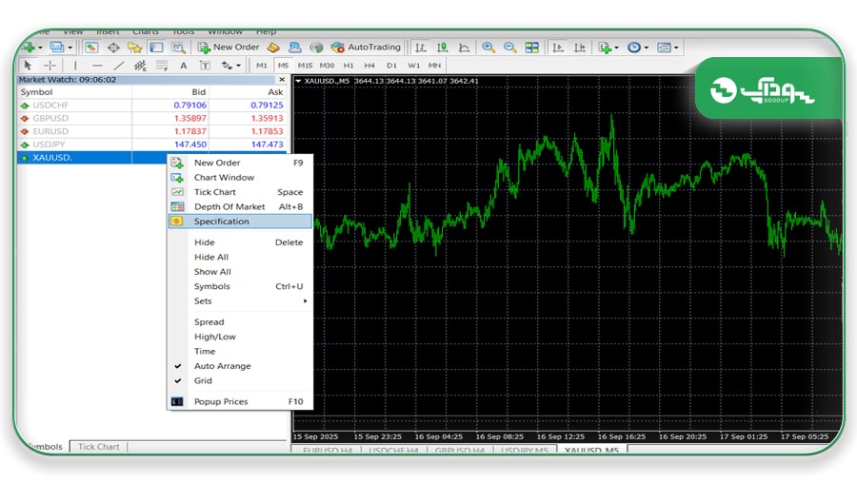This screenshot has width=857, height=483.
Task: Toggle the Market Watch panel icon
Action: pyautogui.click(x=91, y=48)
